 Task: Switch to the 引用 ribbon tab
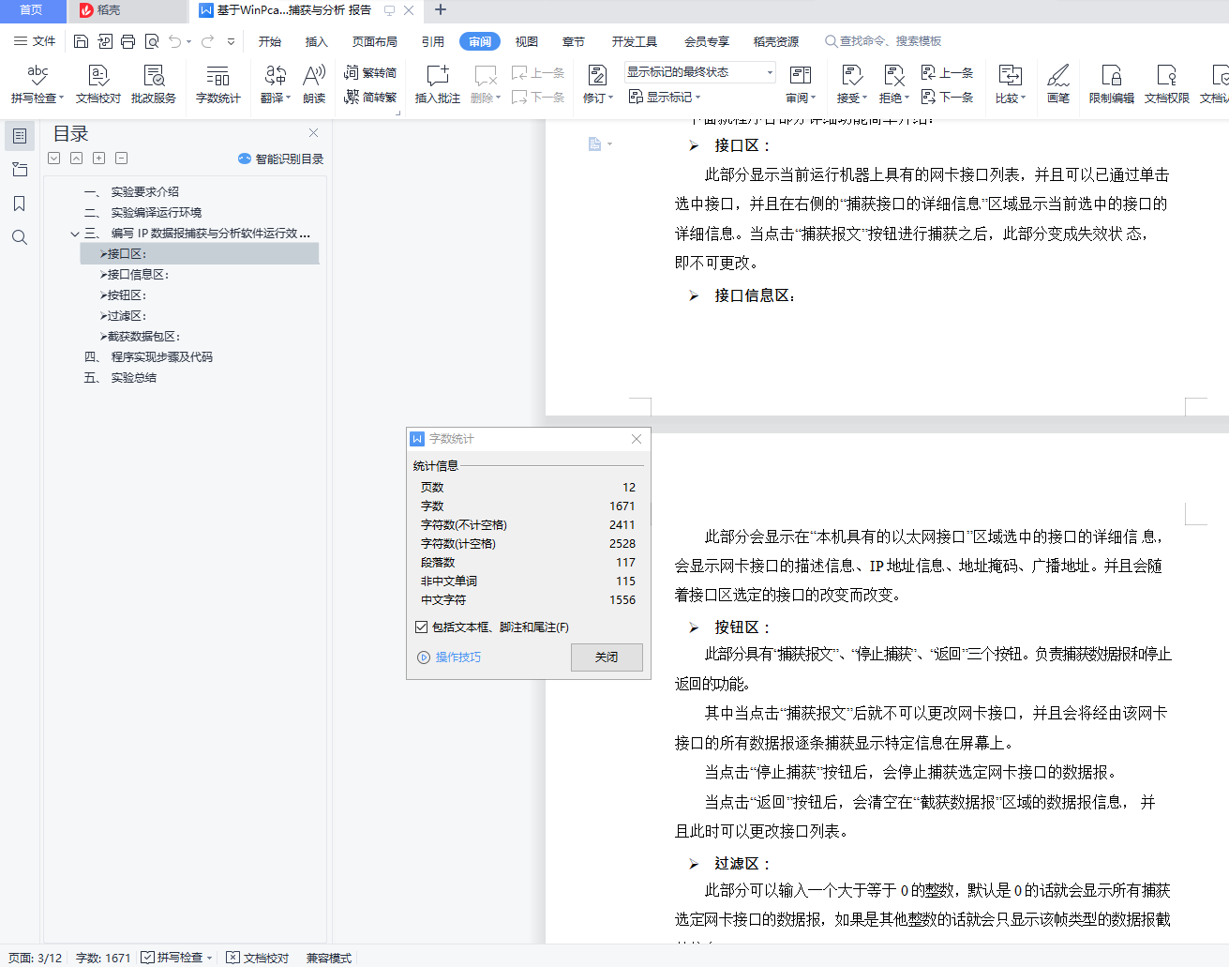tap(433, 41)
